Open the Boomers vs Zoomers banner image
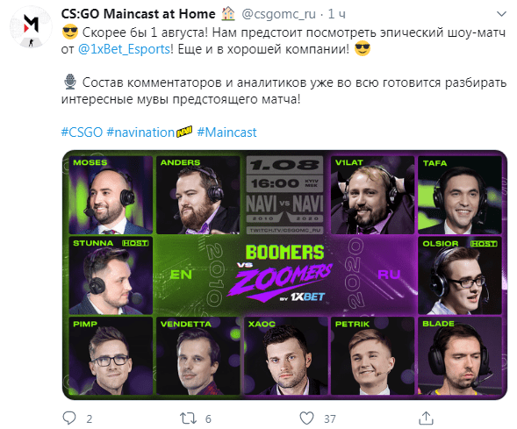Screen dimensions: 517x429 coord(284,275)
